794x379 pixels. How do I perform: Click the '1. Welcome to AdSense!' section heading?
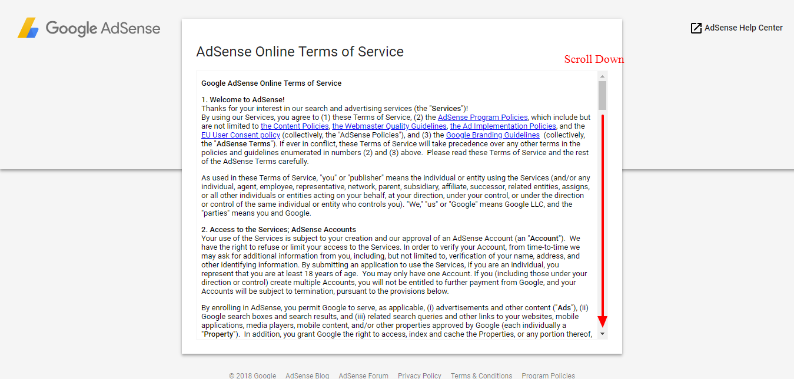pos(243,100)
